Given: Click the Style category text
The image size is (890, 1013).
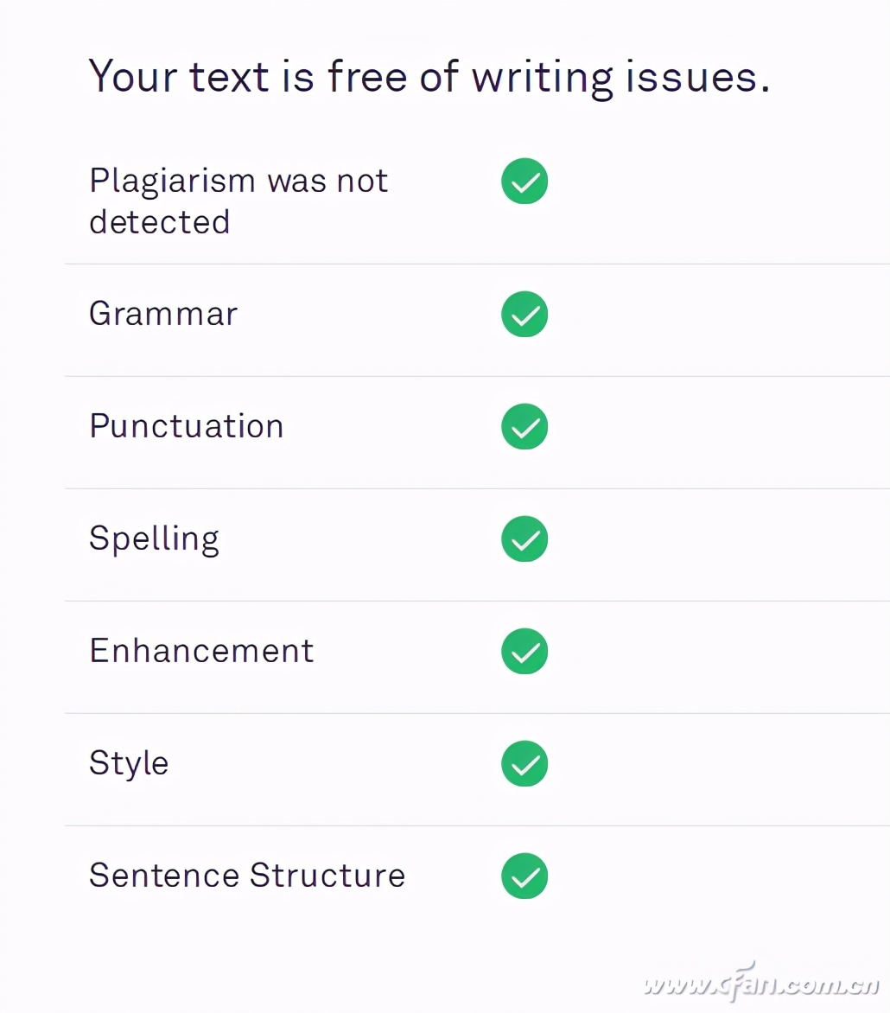Looking at the screenshot, I should point(129,764).
